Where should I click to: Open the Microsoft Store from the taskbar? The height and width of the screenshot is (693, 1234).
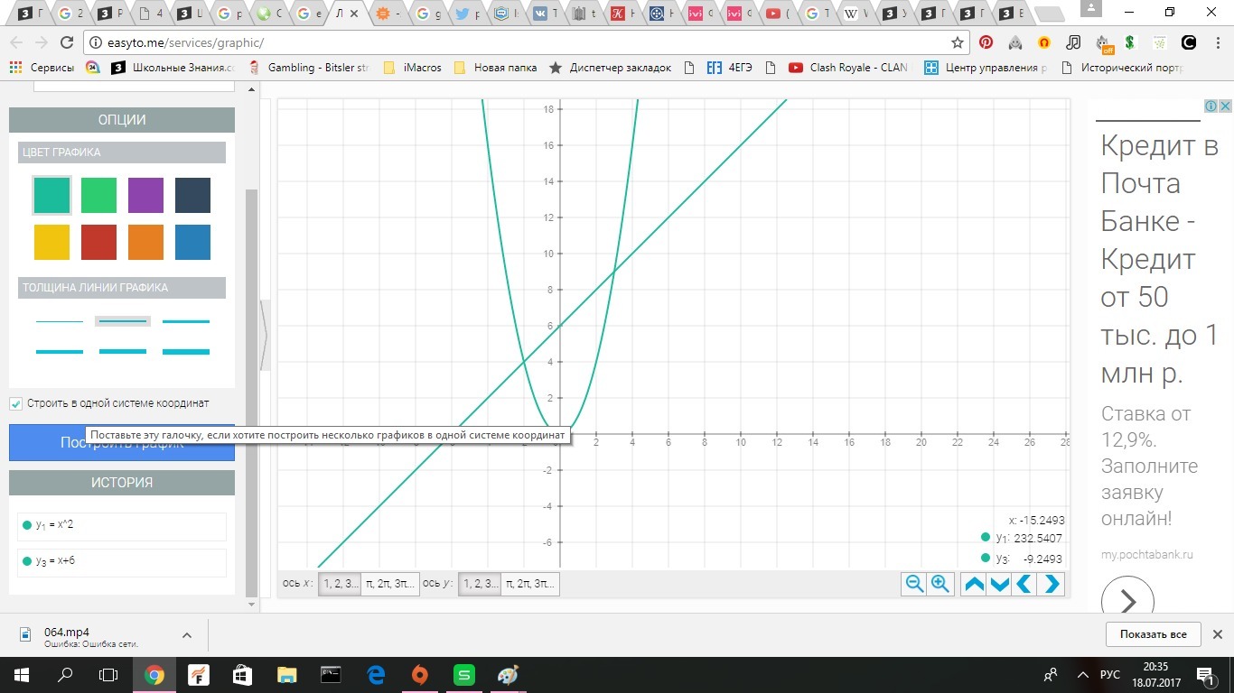(x=242, y=674)
